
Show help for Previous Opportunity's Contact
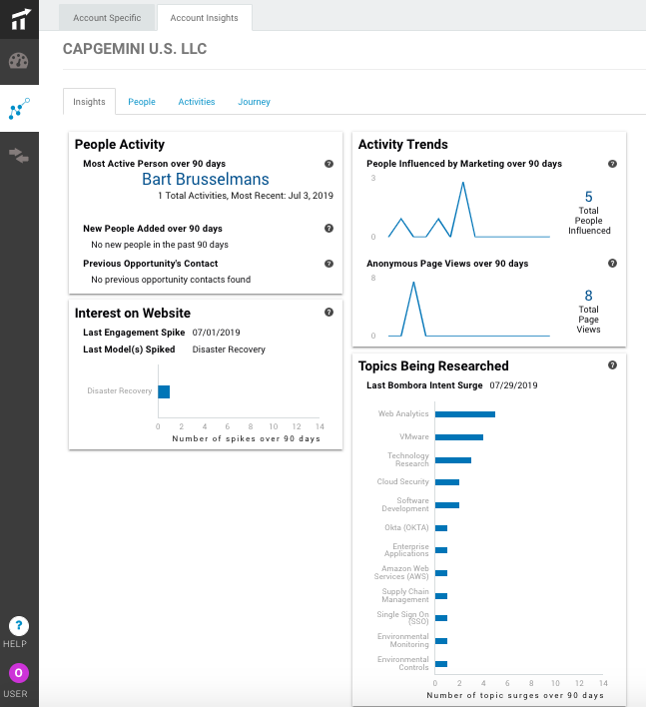click(328, 264)
